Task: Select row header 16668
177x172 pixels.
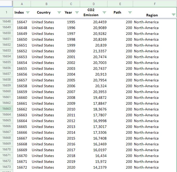Action: click(x=6, y=138)
